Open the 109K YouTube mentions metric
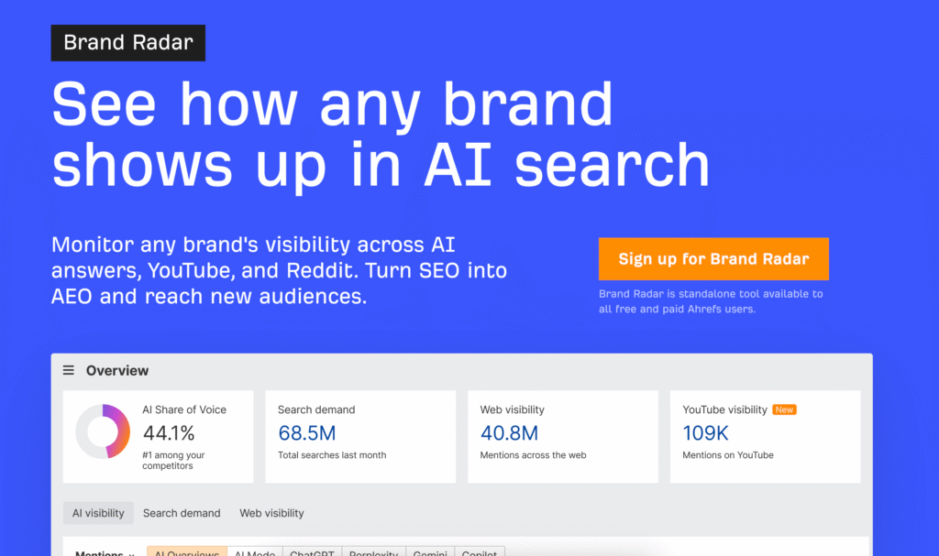 click(x=705, y=433)
